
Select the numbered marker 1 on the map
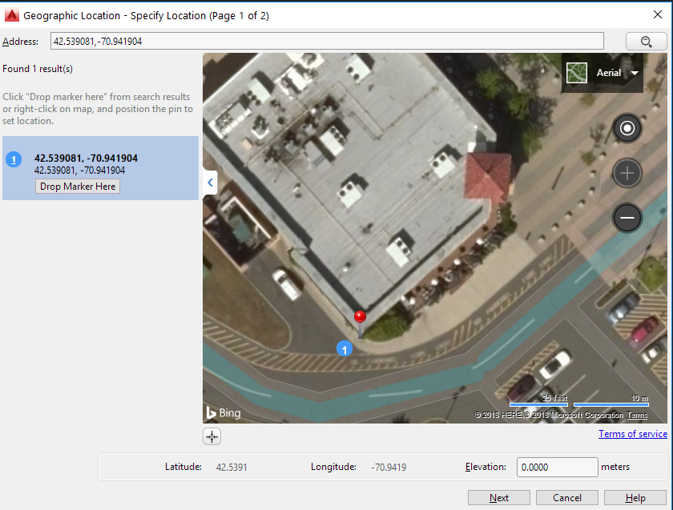[x=345, y=348]
